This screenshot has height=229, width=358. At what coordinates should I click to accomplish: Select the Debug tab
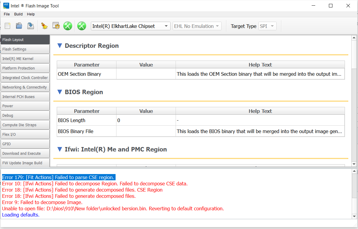[x=25, y=116]
